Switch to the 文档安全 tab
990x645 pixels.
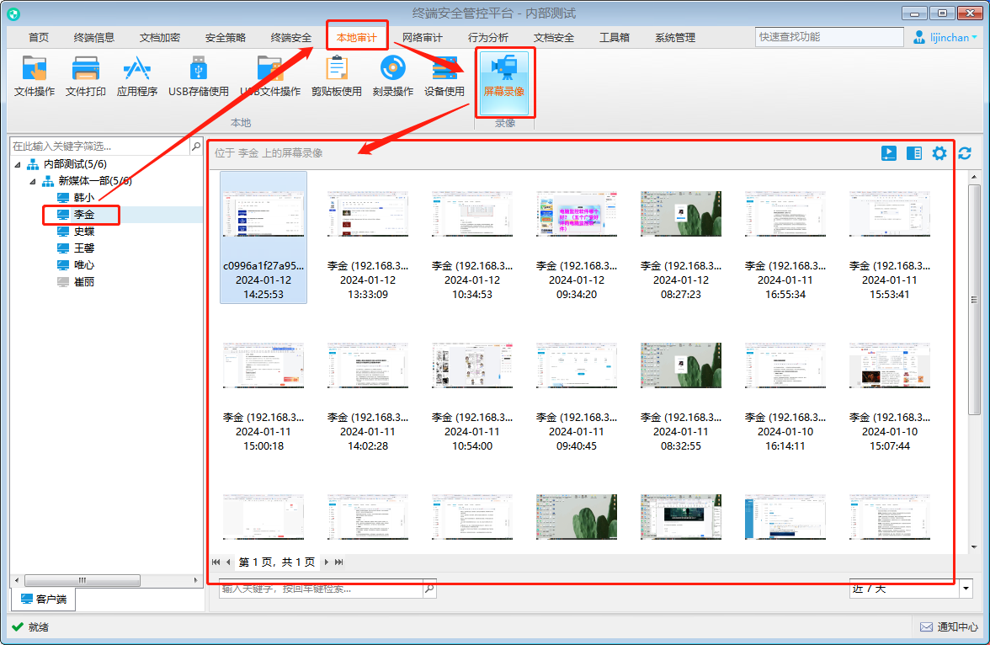[x=554, y=37]
